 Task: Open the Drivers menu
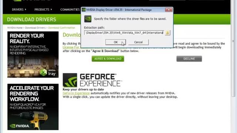pos(19,10)
